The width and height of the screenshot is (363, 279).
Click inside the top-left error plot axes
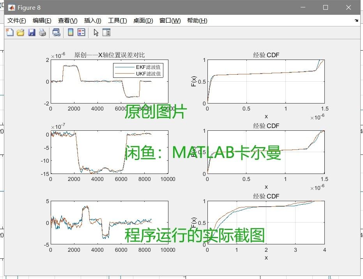110,82
